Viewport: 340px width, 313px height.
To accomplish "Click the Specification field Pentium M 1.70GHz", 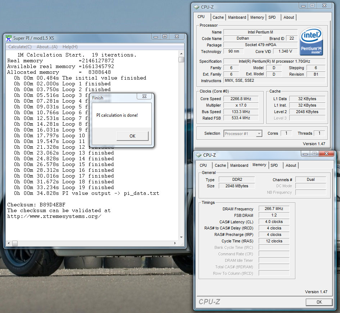I will 274,61.
